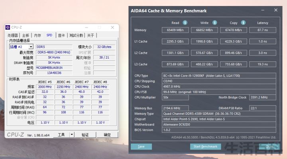
Task: Click the 确定 button in CPU-Z
Action: (x=107, y=135)
